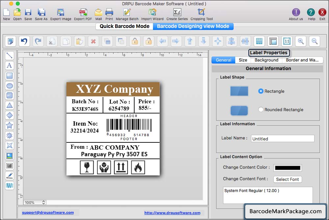The width and height of the screenshot is (329, 220).
Task: Click the open padlock unlock icon
Action: [149, 41]
